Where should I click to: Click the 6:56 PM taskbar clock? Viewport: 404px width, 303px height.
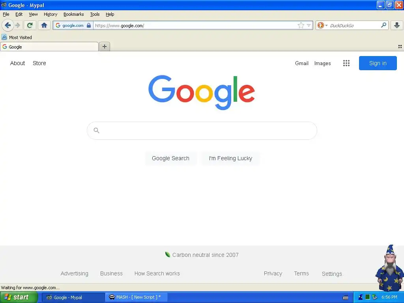(389, 297)
